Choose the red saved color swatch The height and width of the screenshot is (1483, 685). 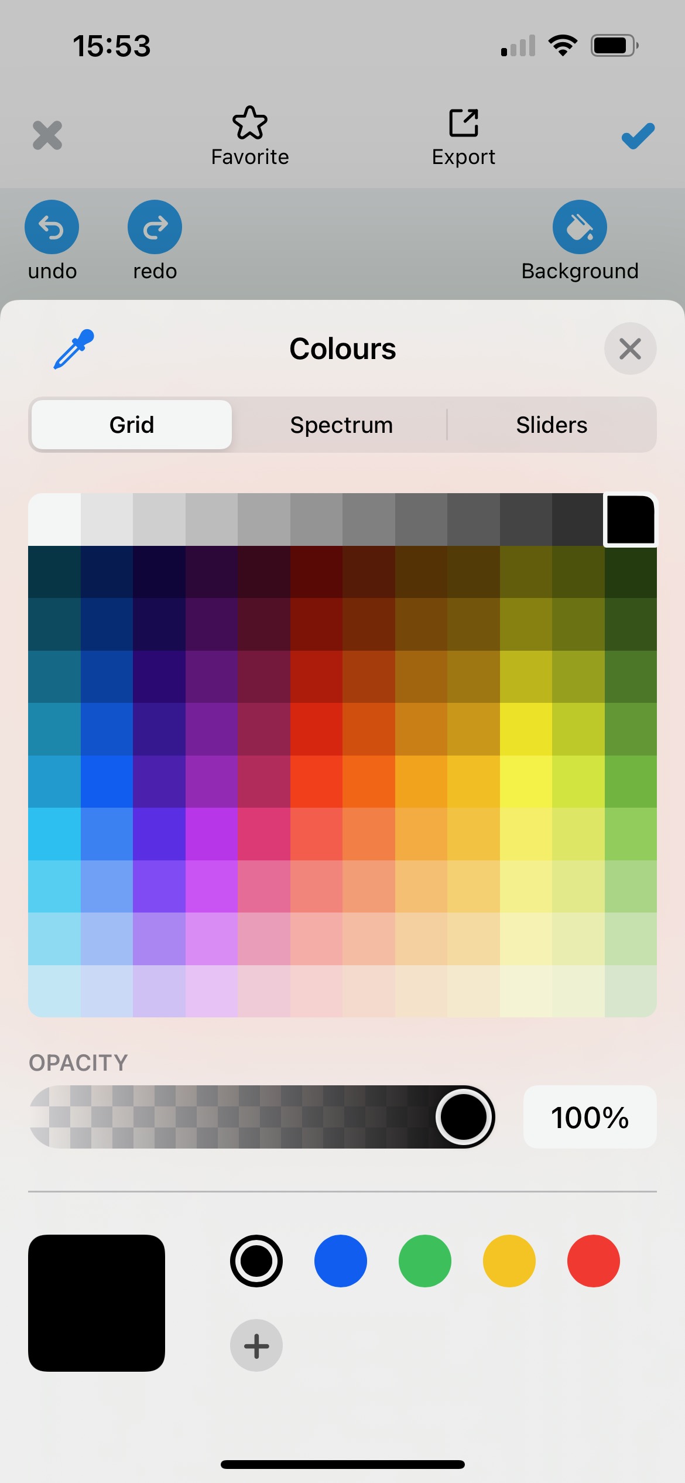pyautogui.click(x=594, y=1260)
